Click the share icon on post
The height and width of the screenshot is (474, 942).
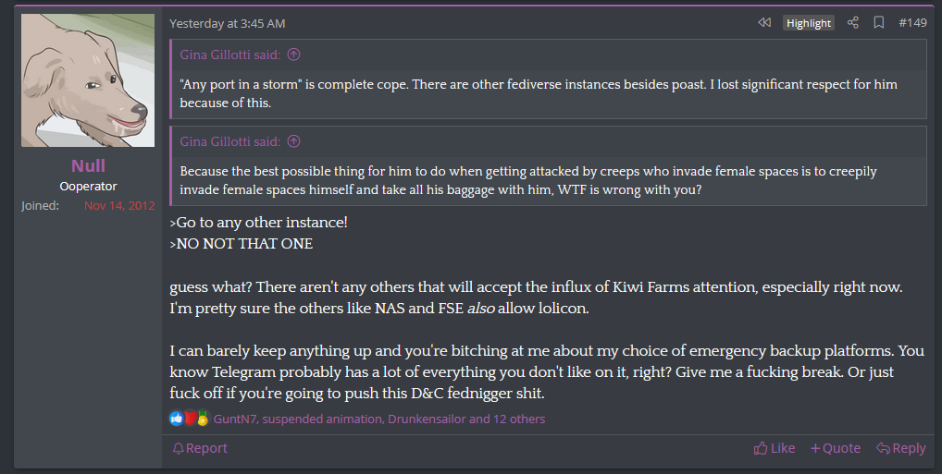pyautogui.click(x=853, y=23)
